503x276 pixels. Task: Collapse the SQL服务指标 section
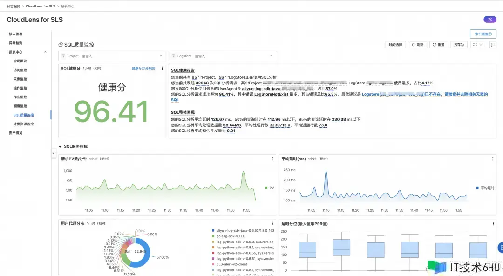(60, 146)
